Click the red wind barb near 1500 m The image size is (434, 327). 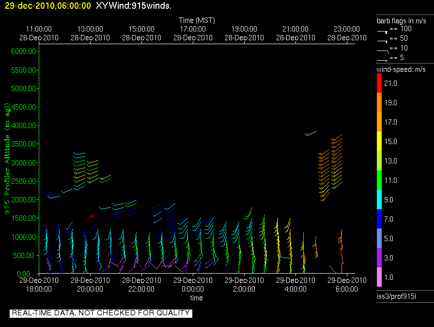[x=90, y=218]
